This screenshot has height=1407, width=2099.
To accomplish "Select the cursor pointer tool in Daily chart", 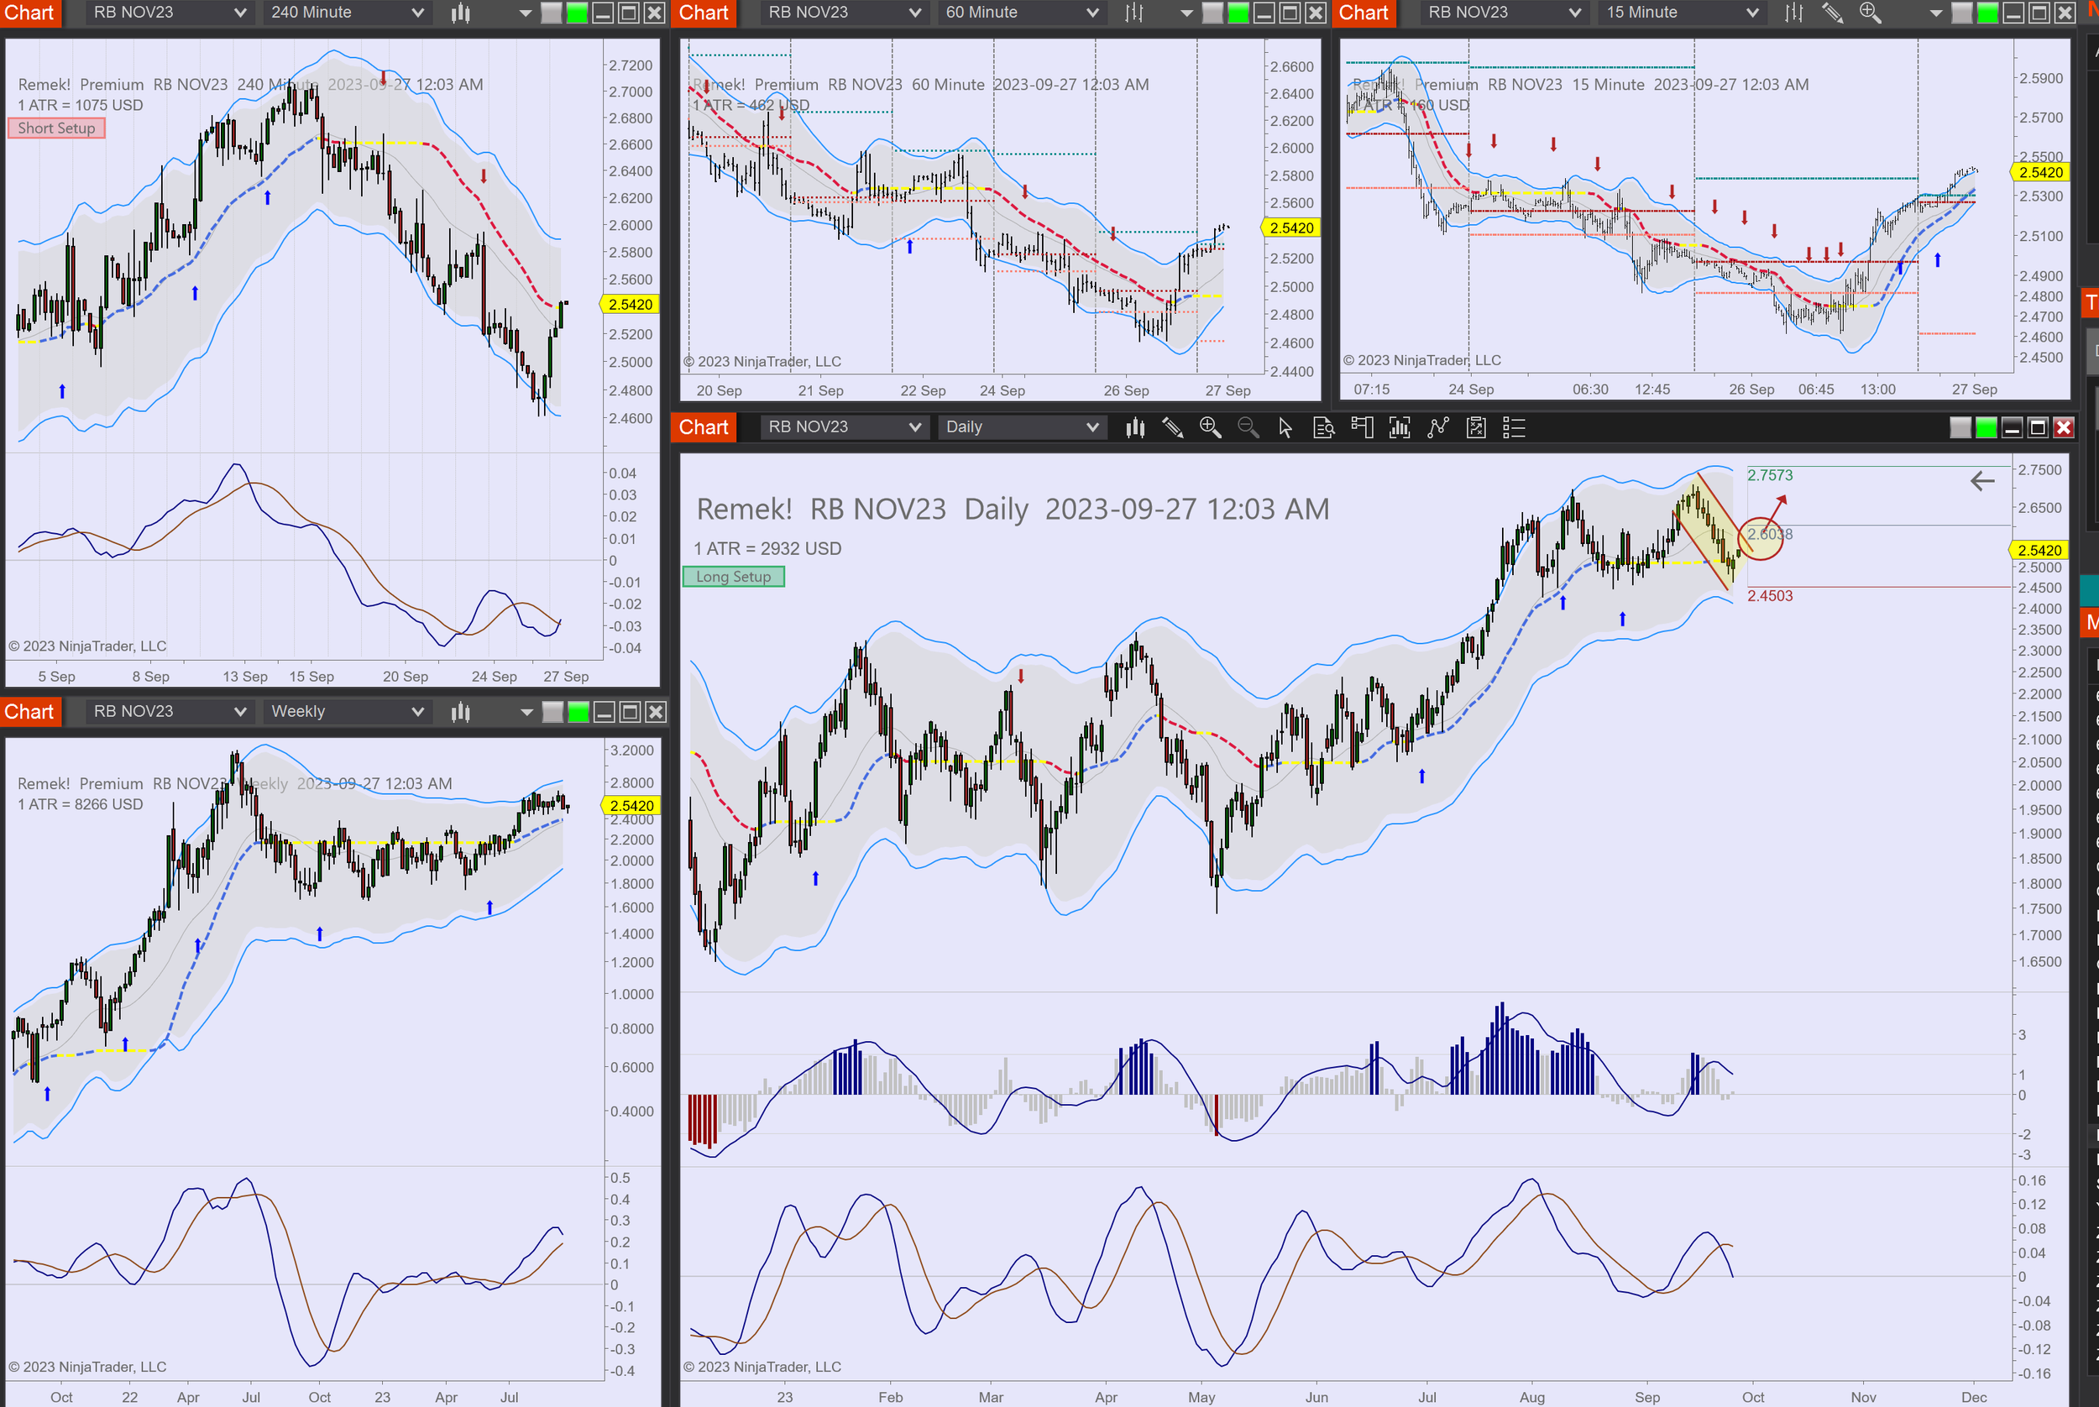I will pos(1285,427).
